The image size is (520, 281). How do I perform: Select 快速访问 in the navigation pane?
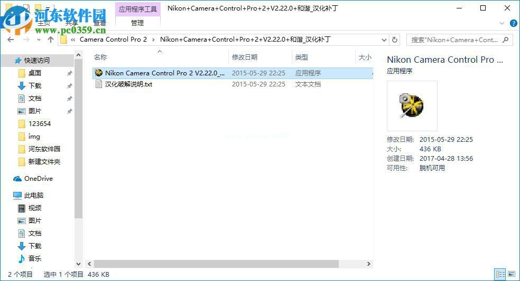click(37, 60)
